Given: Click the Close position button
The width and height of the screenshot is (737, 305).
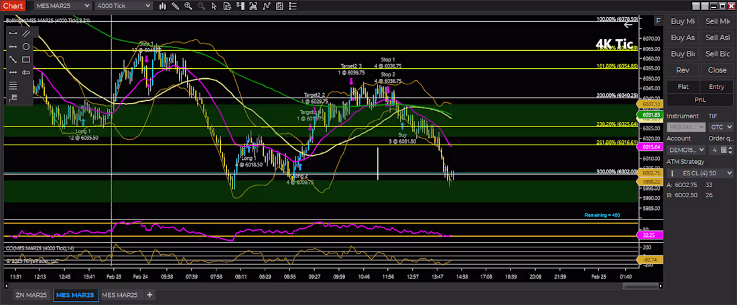Looking at the screenshot, I should click(718, 70).
